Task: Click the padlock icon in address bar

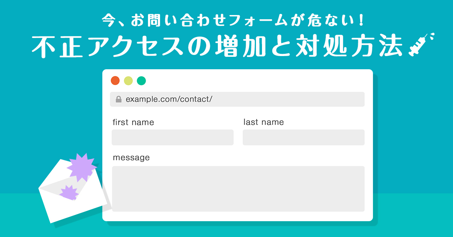Action: (119, 99)
